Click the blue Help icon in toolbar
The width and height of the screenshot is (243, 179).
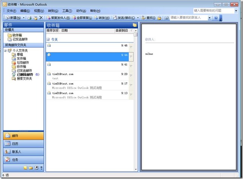click(216, 18)
